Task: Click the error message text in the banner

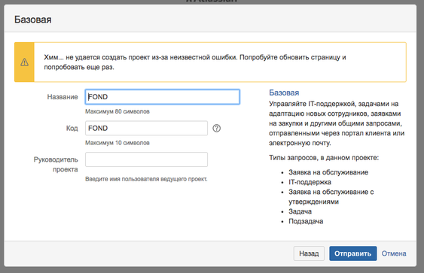Action: point(195,62)
